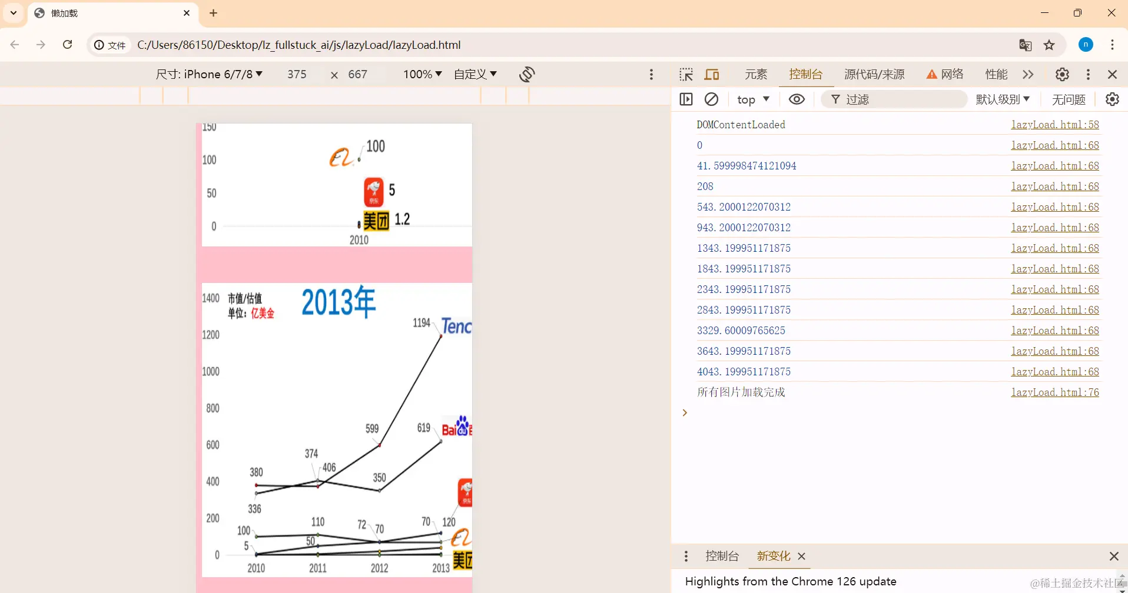The image size is (1128, 593).
Task: Open the 自定义 throttling dropdown
Action: 475,74
